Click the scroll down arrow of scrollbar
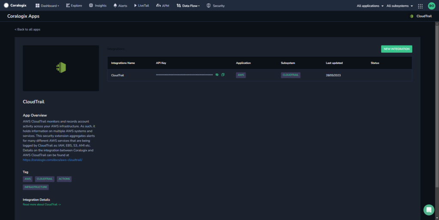 [x=437, y=218]
